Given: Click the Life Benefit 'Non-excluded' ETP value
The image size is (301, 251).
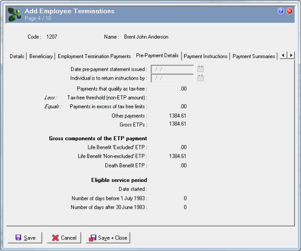Looking at the screenshot, I should tap(178, 156).
